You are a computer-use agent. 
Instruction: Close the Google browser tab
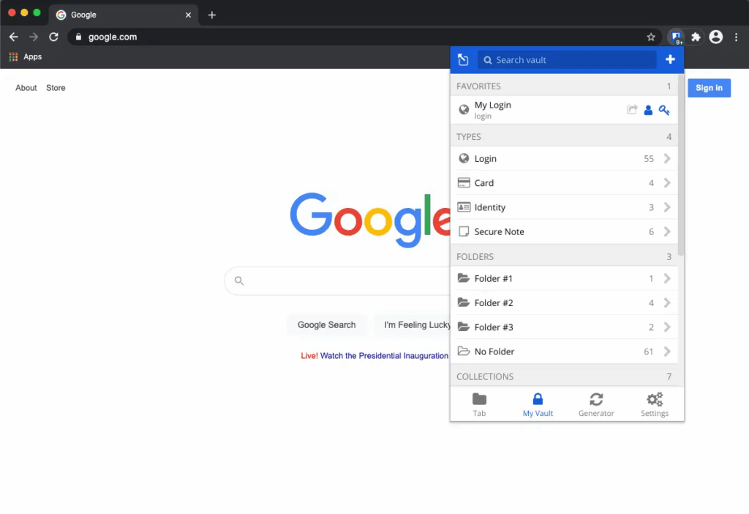point(188,15)
